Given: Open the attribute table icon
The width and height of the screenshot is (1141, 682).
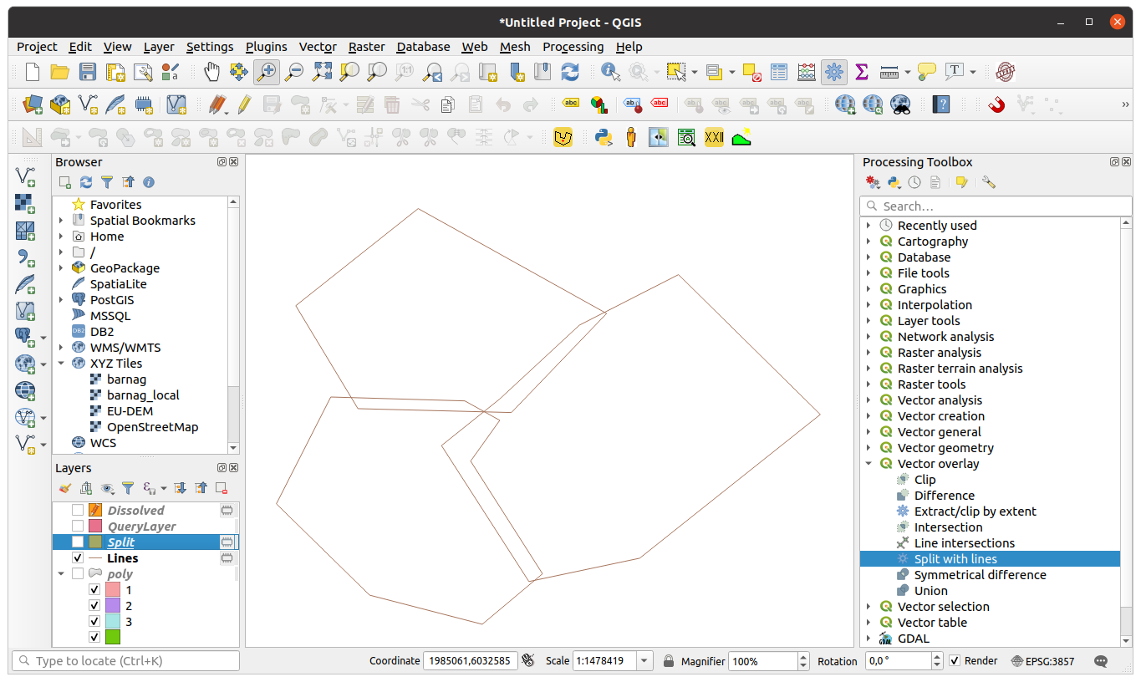Looking at the screenshot, I should tap(779, 72).
